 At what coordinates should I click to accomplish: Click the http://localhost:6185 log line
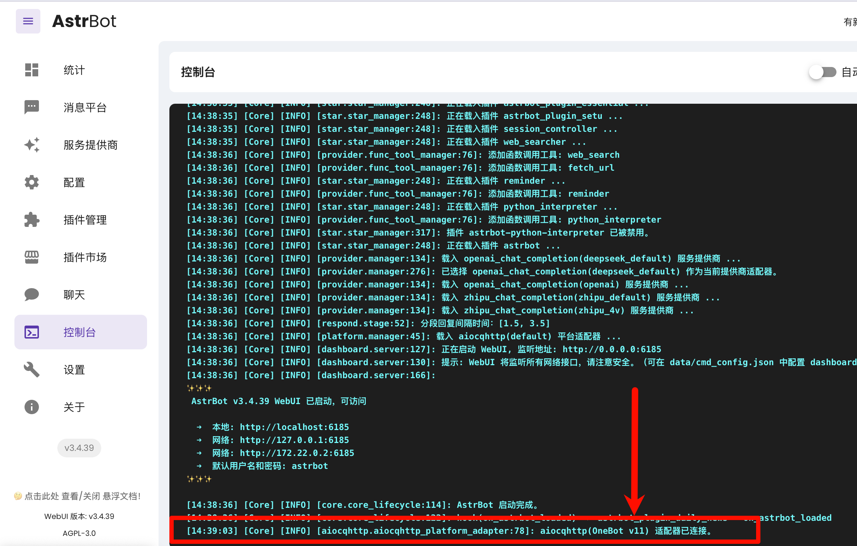[294, 427]
